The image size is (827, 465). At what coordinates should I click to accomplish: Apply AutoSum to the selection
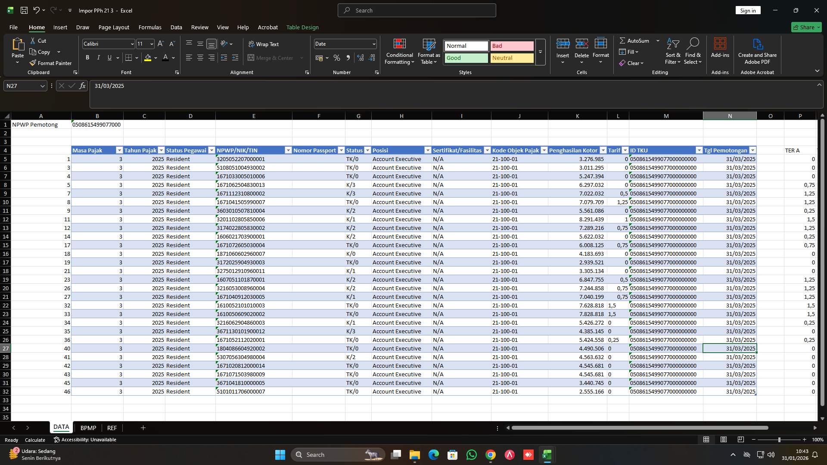click(635, 40)
